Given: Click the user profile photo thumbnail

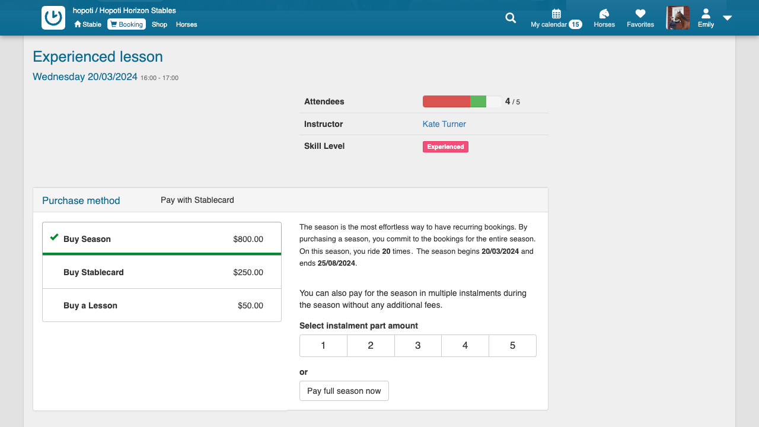Looking at the screenshot, I should 678,18.
